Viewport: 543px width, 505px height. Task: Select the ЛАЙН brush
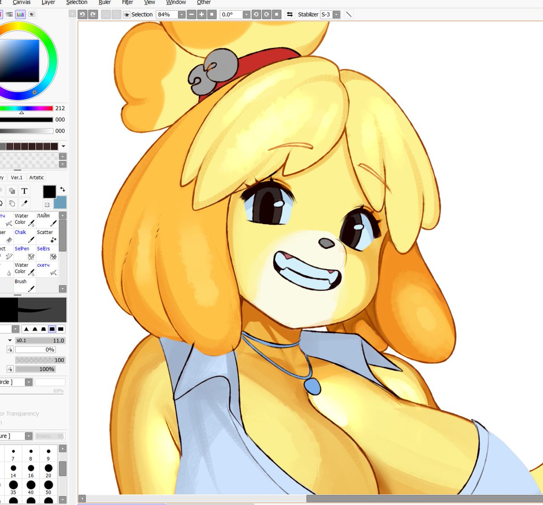pyautogui.click(x=47, y=220)
